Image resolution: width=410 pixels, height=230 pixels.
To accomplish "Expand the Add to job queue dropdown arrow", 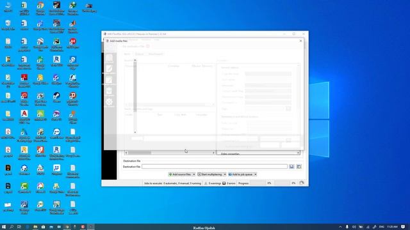I will (255, 174).
